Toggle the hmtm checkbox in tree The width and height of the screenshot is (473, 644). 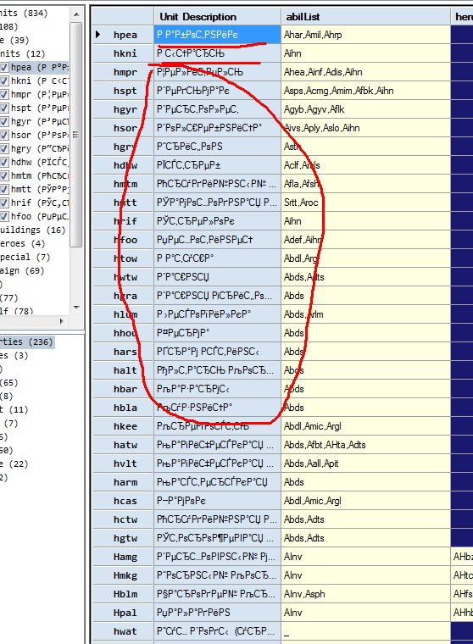(x=4, y=175)
